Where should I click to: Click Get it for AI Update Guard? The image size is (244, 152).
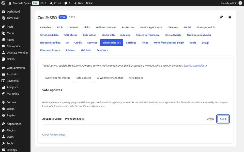(x=223, y=119)
